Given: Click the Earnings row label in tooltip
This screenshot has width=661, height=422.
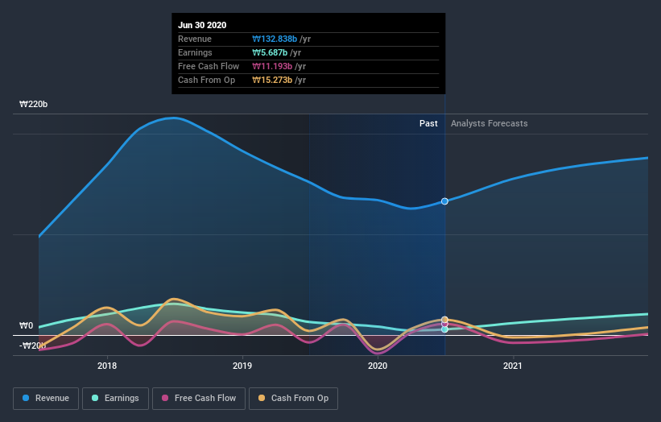Looking at the screenshot, I should (x=195, y=52).
